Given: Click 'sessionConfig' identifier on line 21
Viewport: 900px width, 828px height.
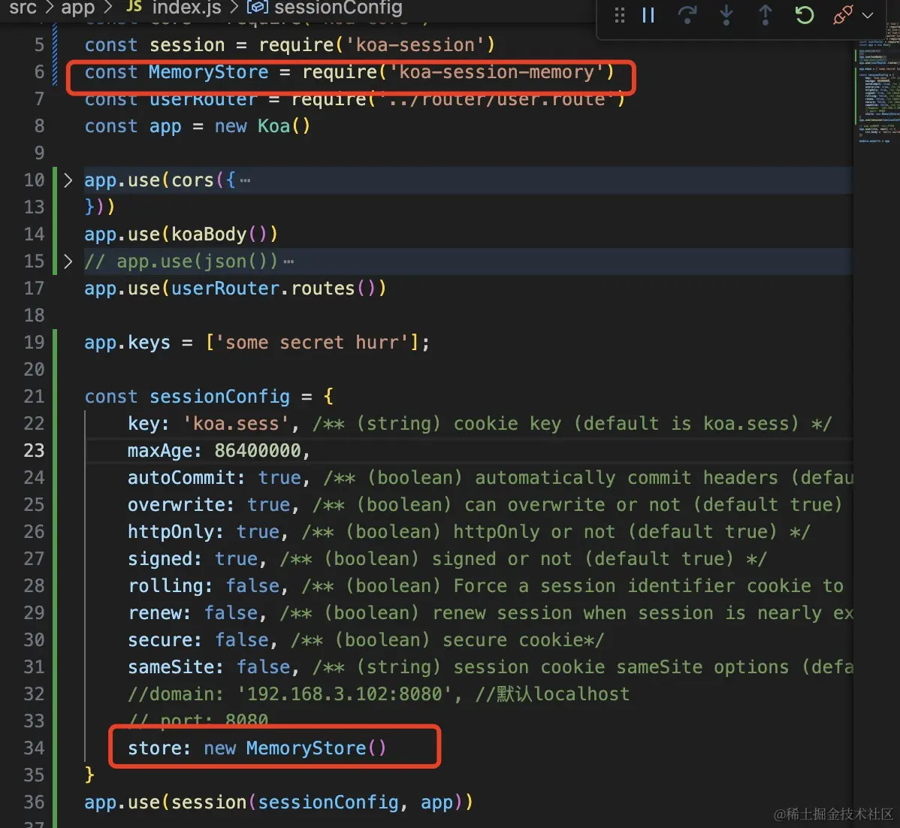Looking at the screenshot, I should 219,397.
